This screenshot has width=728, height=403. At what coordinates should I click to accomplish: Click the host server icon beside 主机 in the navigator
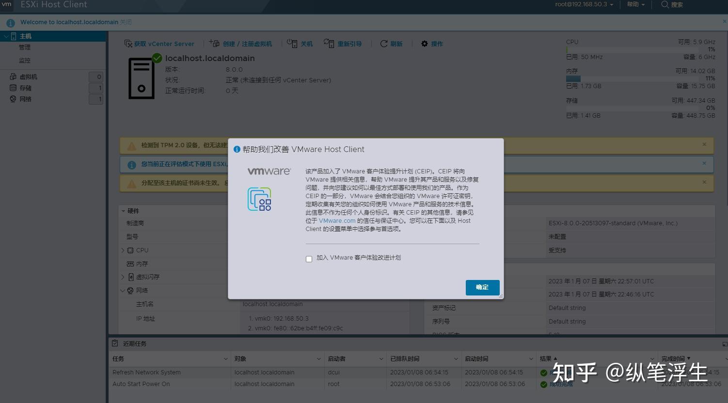click(14, 36)
